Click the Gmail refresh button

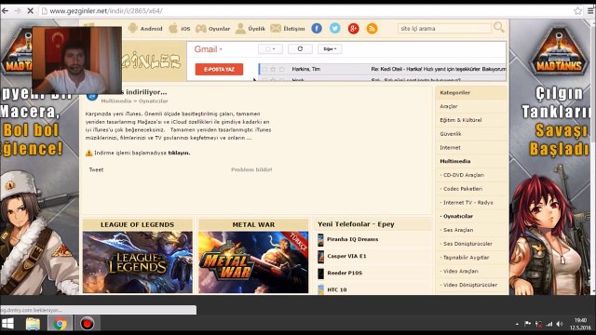tap(300, 49)
